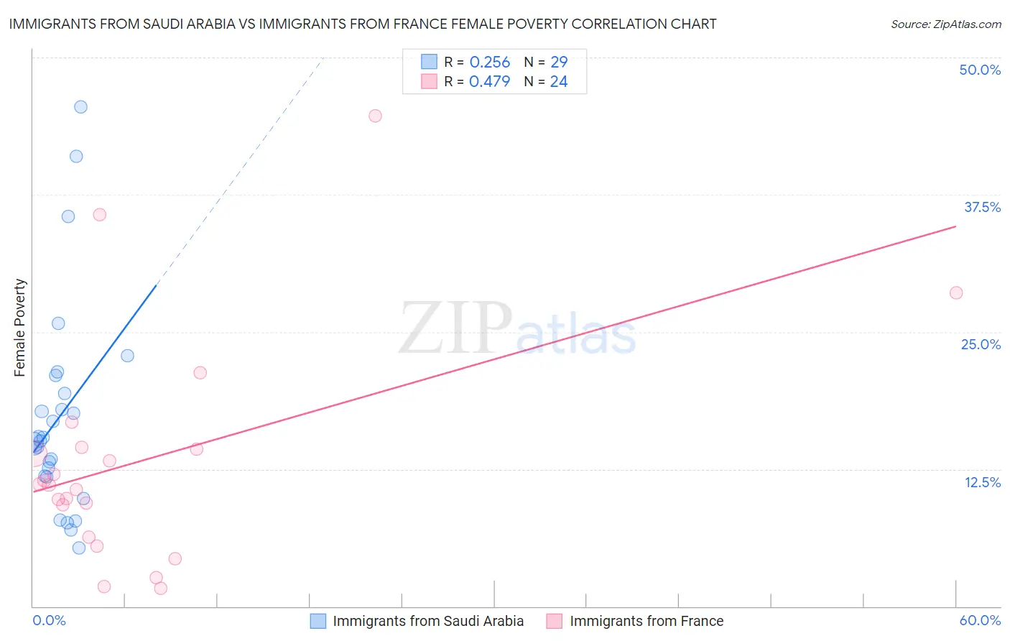1010x641 pixels.
Task: Click the 60.0% x-axis label
Action: (980, 620)
